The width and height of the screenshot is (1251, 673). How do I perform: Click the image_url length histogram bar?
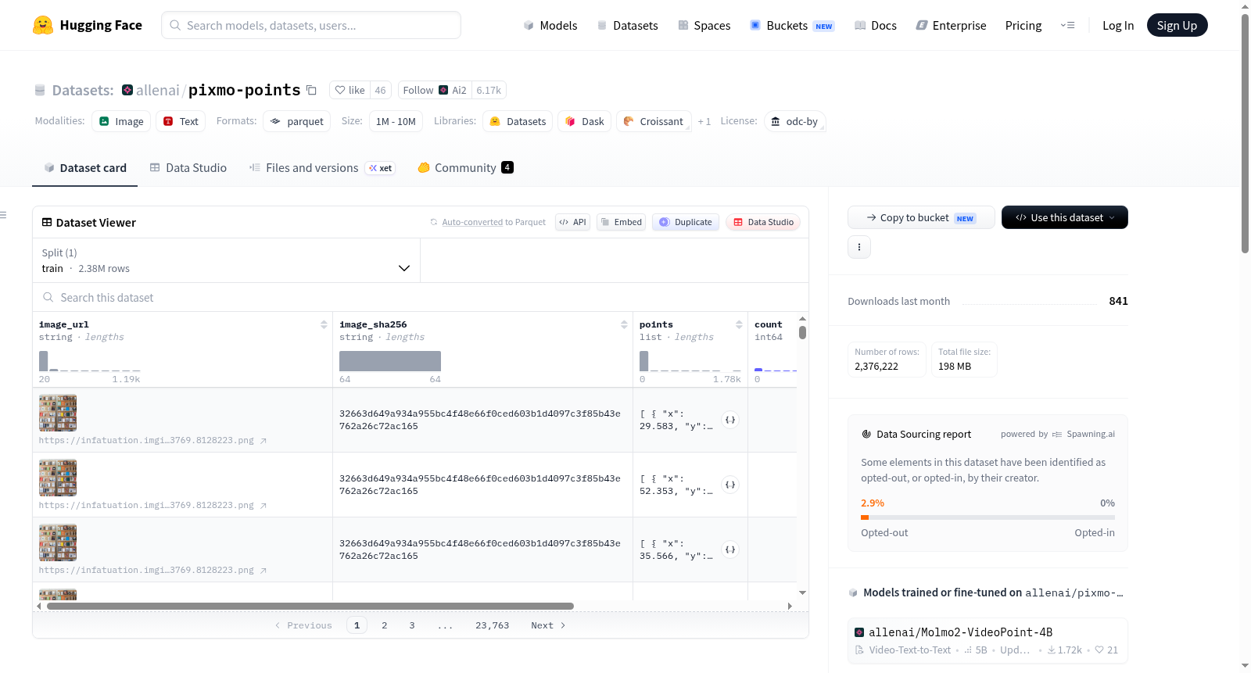click(44, 361)
